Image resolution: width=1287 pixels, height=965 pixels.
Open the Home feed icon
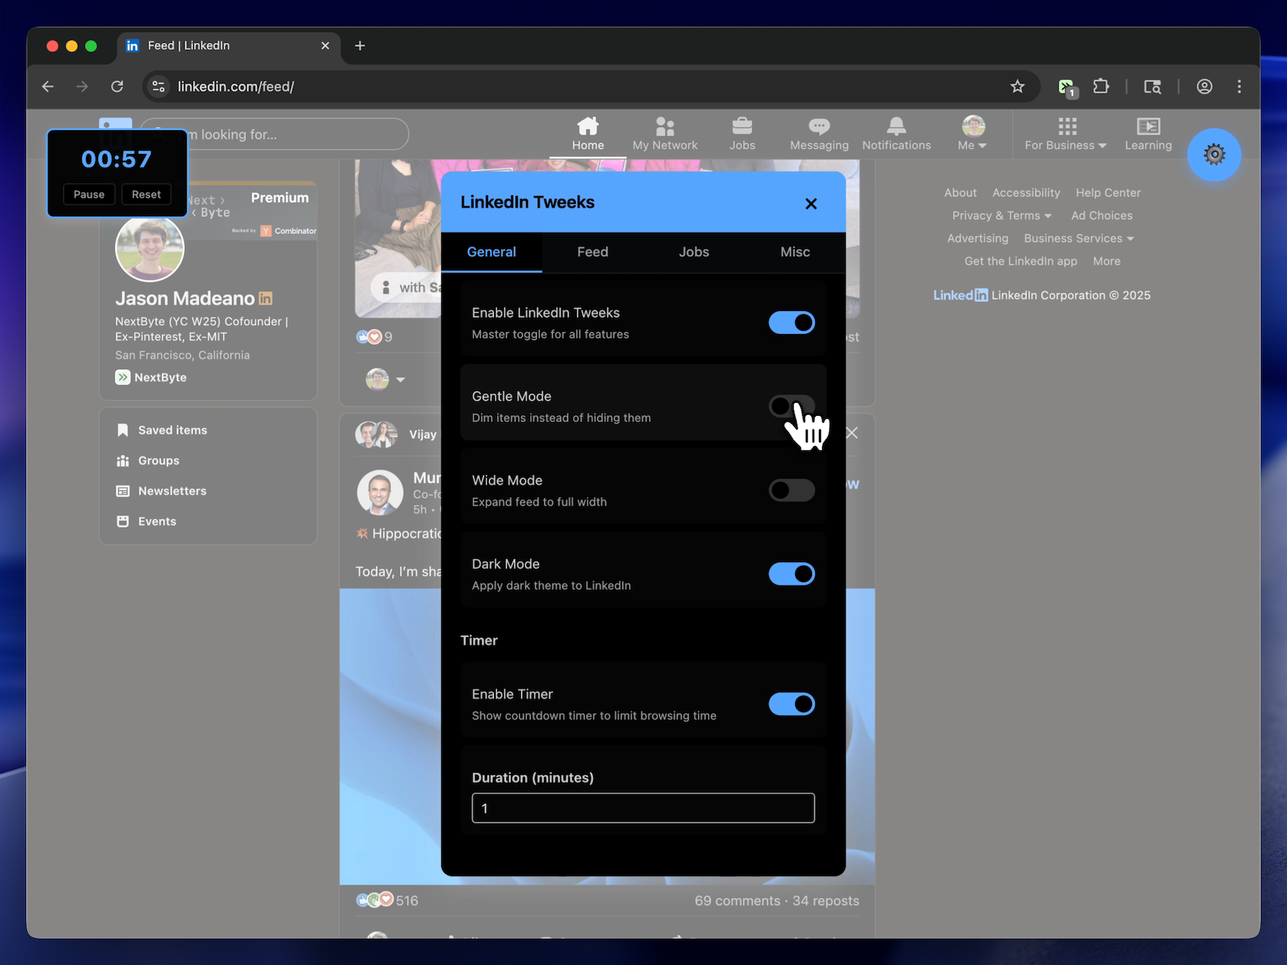point(588,132)
